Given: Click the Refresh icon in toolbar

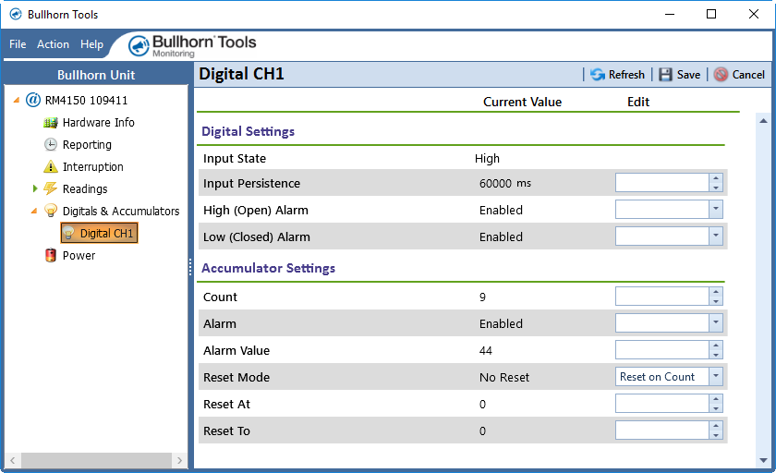Looking at the screenshot, I should point(598,75).
